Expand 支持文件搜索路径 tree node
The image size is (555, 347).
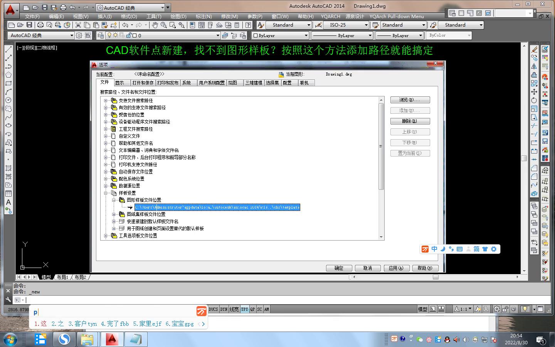click(106, 101)
